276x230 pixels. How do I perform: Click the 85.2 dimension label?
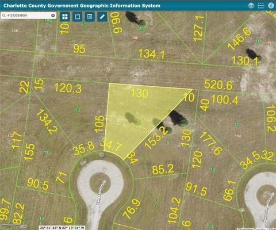click(163, 170)
